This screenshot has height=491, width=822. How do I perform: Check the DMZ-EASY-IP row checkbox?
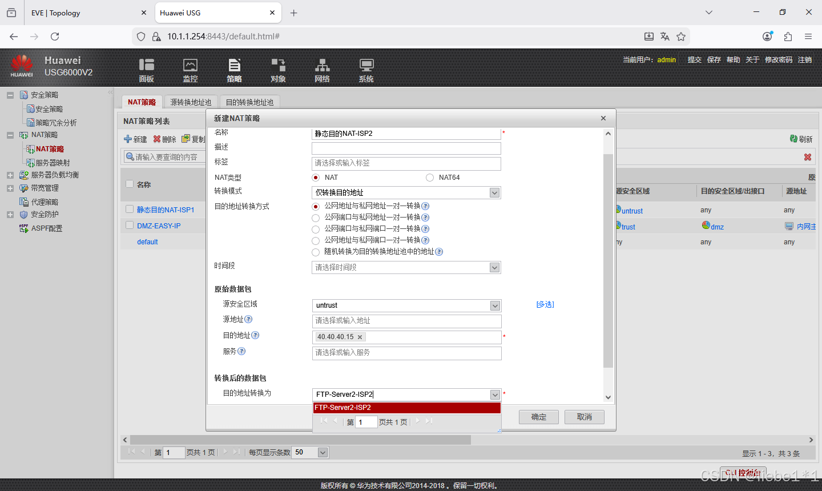point(130,225)
